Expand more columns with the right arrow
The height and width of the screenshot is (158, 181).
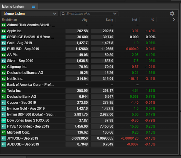174,20
